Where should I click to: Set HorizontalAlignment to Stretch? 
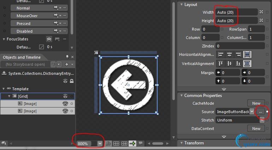[247, 54]
